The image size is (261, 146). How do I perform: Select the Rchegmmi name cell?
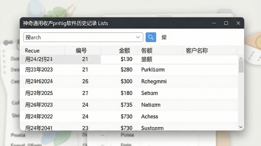tap(154, 81)
